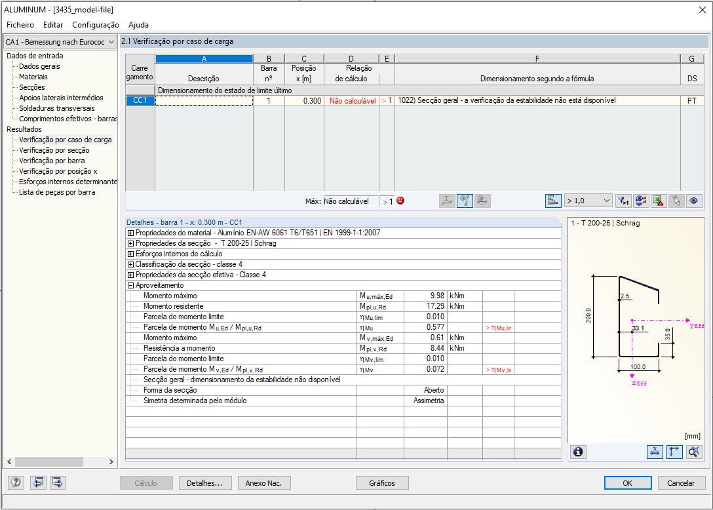The image size is (713, 510).
Task: Click the serviceability design filter icon
Action: (x=482, y=201)
